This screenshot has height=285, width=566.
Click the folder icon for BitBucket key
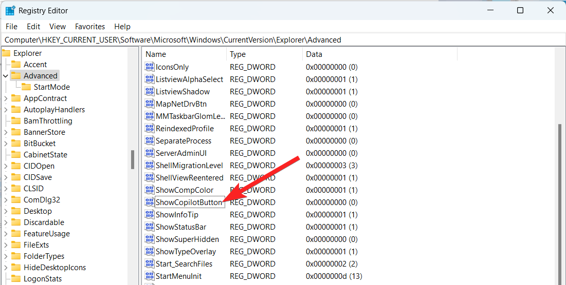15,144
